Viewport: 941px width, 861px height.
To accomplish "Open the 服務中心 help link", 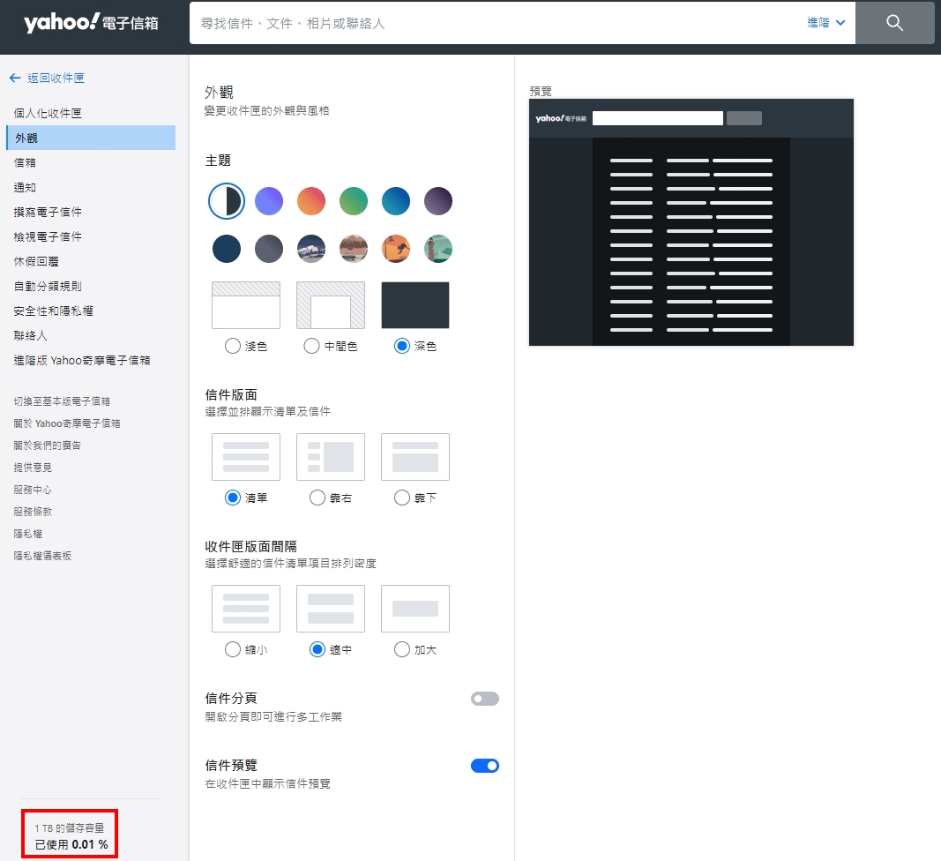I will click(34, 489).
